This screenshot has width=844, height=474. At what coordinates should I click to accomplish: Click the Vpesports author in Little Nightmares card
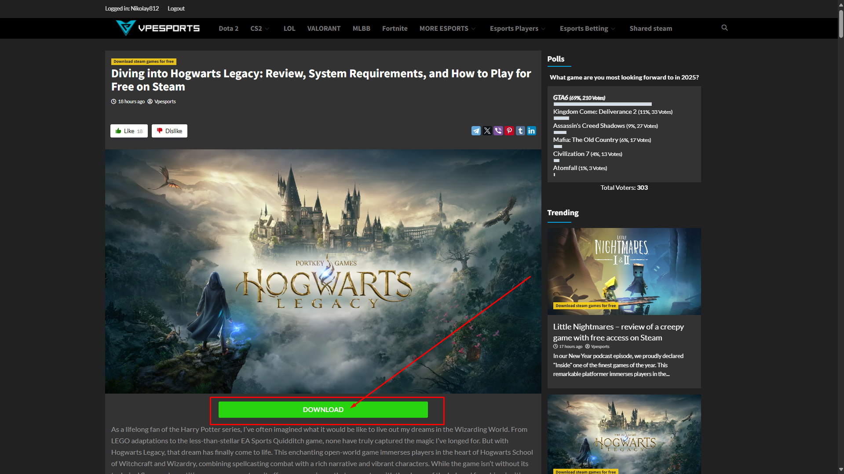click(x=600, y=347)
